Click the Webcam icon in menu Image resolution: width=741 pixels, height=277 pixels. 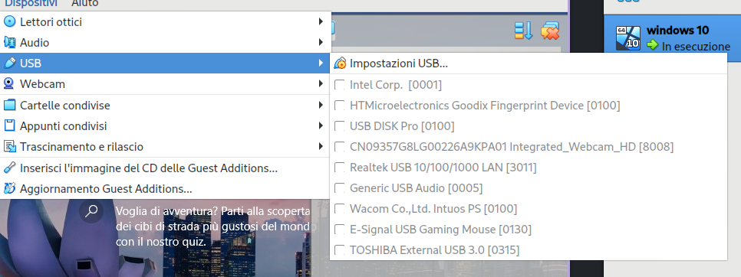(9, 84)
